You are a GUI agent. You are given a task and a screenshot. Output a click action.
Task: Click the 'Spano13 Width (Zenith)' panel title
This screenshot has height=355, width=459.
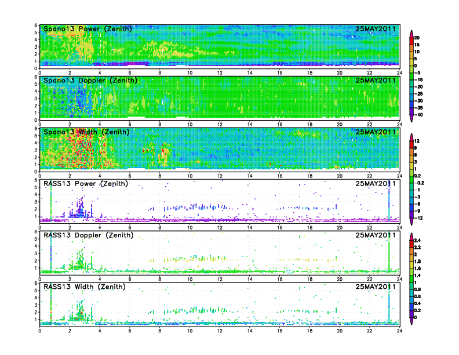coord(86,132)
